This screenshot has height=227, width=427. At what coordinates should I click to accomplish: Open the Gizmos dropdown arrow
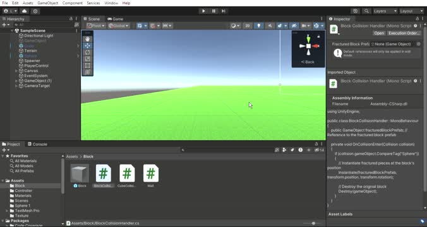point(322,26)
